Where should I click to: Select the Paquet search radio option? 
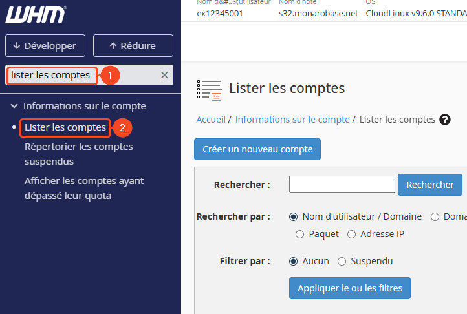click(x=299, y=235)
